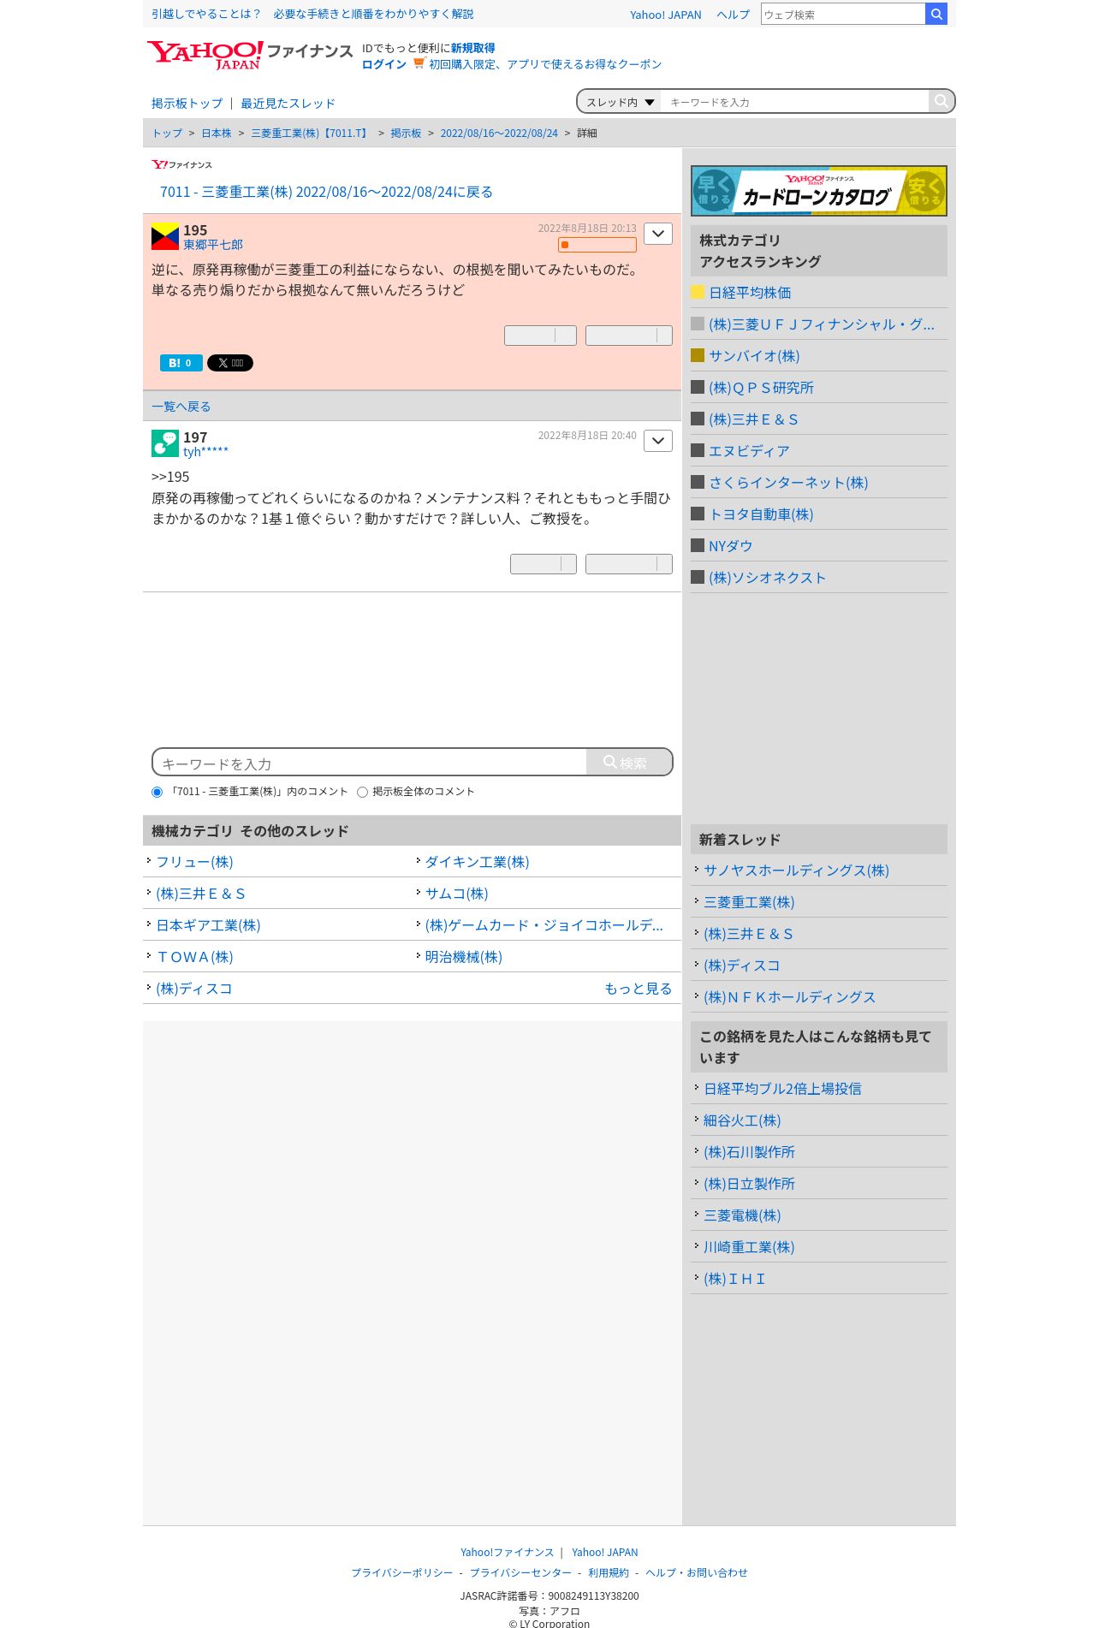Open the Yahoo! JAPAN top link
The width and height of the screenshot is (1099, 1628).
[666, 15]
